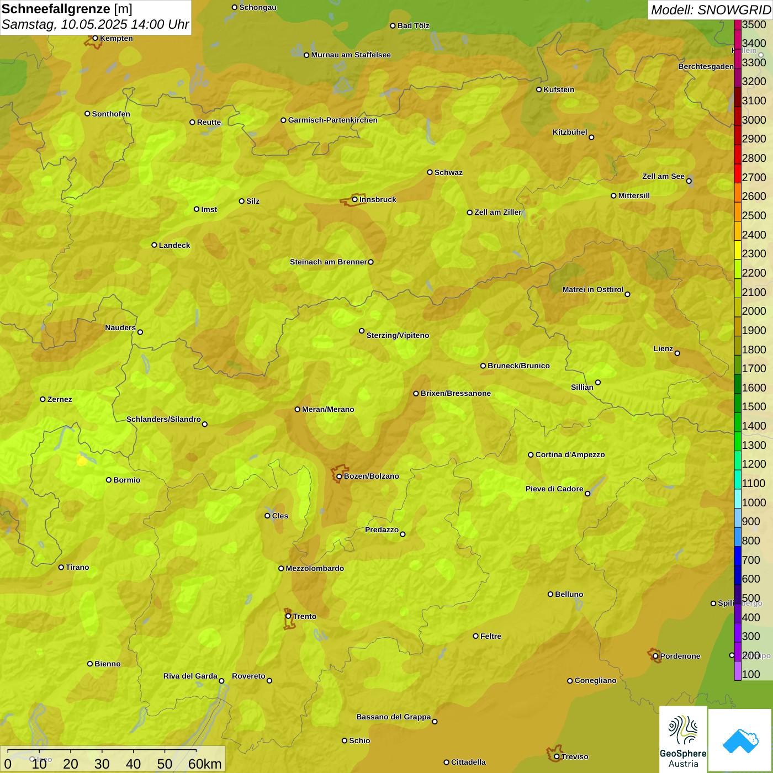
Task: Click the Rovereto label
Action: coord(248,676)
